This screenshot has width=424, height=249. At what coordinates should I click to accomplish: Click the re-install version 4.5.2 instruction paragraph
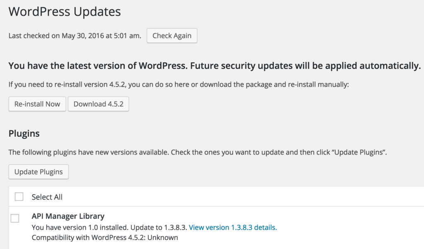[x=179, y=85]
